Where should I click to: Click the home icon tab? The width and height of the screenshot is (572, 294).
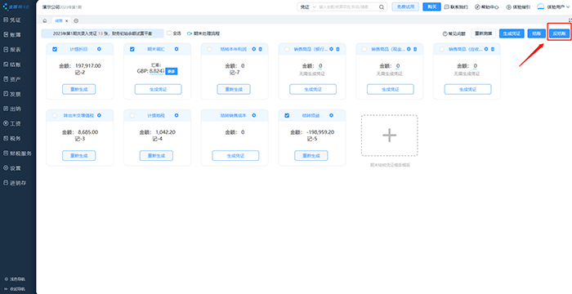(x=45, y=20)
